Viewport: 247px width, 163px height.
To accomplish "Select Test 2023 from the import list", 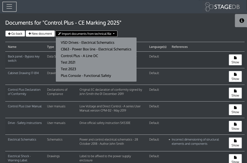I will coord(68,69).
